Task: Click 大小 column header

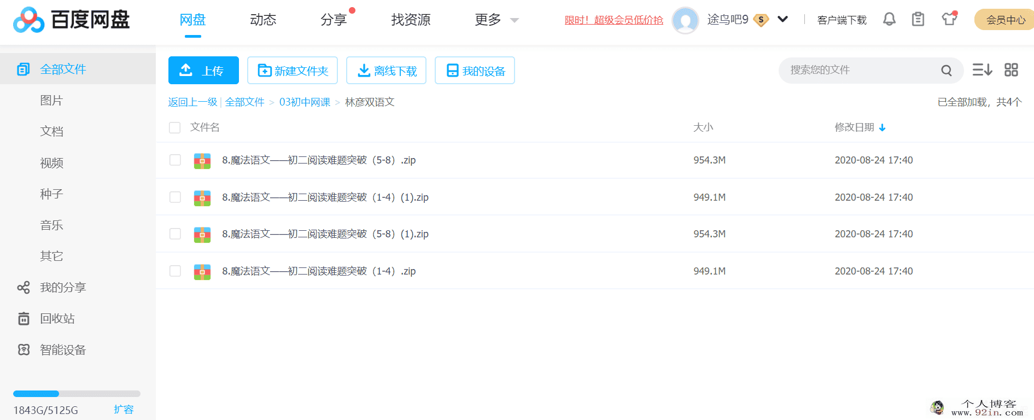Action: 703,127
